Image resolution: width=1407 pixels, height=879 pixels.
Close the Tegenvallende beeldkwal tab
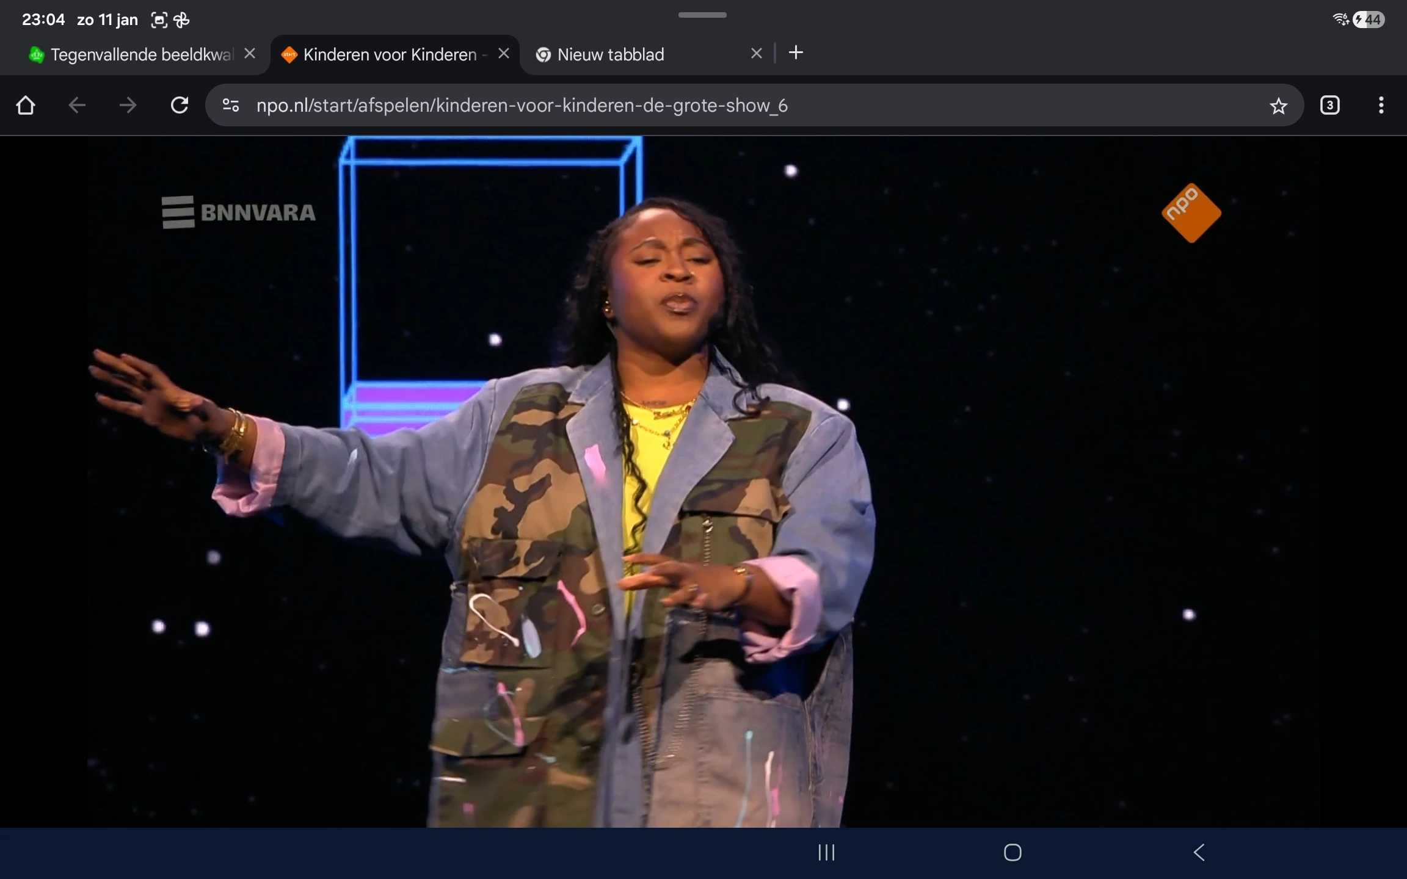(250, 54)
